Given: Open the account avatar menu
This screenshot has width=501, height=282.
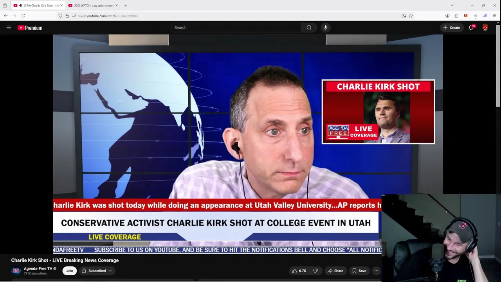Looking at the screenshot, I should click(485, 27).
